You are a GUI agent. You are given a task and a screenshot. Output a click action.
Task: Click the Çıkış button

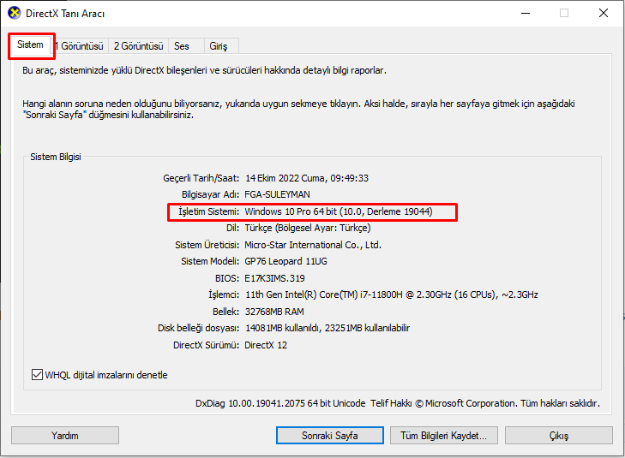click(x=558, y=436)
